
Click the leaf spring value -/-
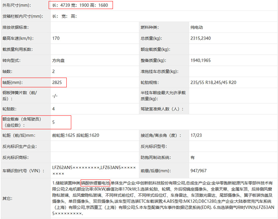pos(55,96)
